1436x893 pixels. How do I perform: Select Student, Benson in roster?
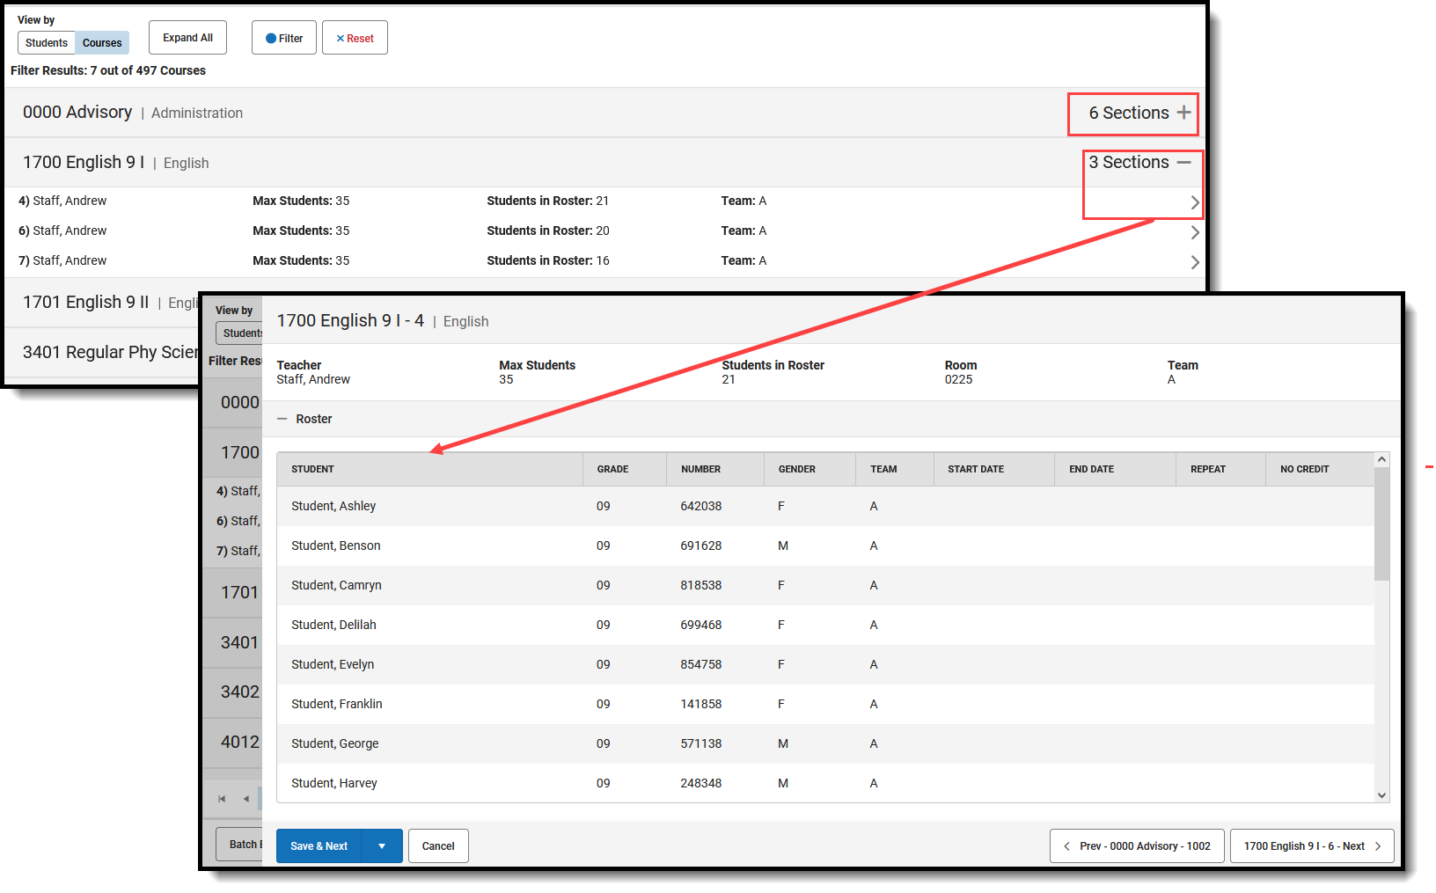(x=336, y=545)
